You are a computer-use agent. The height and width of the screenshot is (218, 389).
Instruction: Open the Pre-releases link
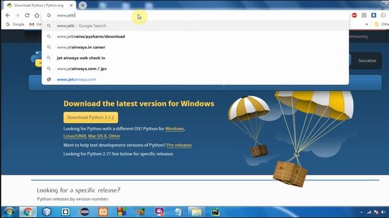(179, 145)
